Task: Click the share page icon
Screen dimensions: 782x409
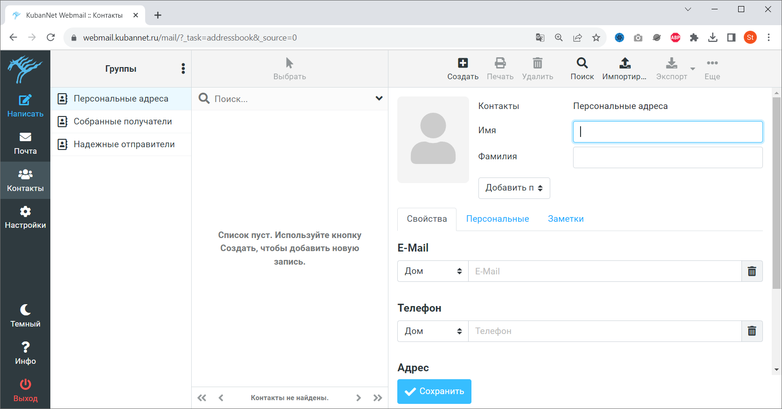Action: pyautogui.click(x=577, y=38)
